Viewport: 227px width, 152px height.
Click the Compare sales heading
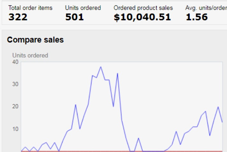[x=35, y=40]
